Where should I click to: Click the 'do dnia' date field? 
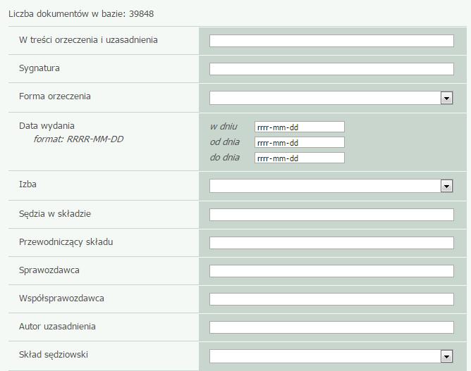point(300,158)
